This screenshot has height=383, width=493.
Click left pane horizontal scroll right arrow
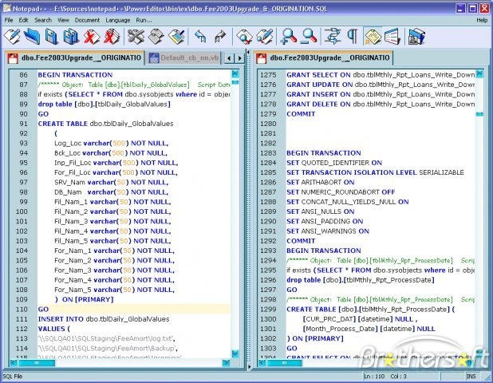226,363
